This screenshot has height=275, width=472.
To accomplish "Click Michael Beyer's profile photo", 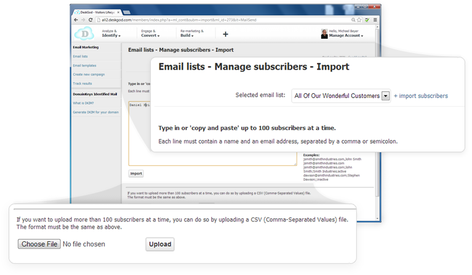I will 324,34.
